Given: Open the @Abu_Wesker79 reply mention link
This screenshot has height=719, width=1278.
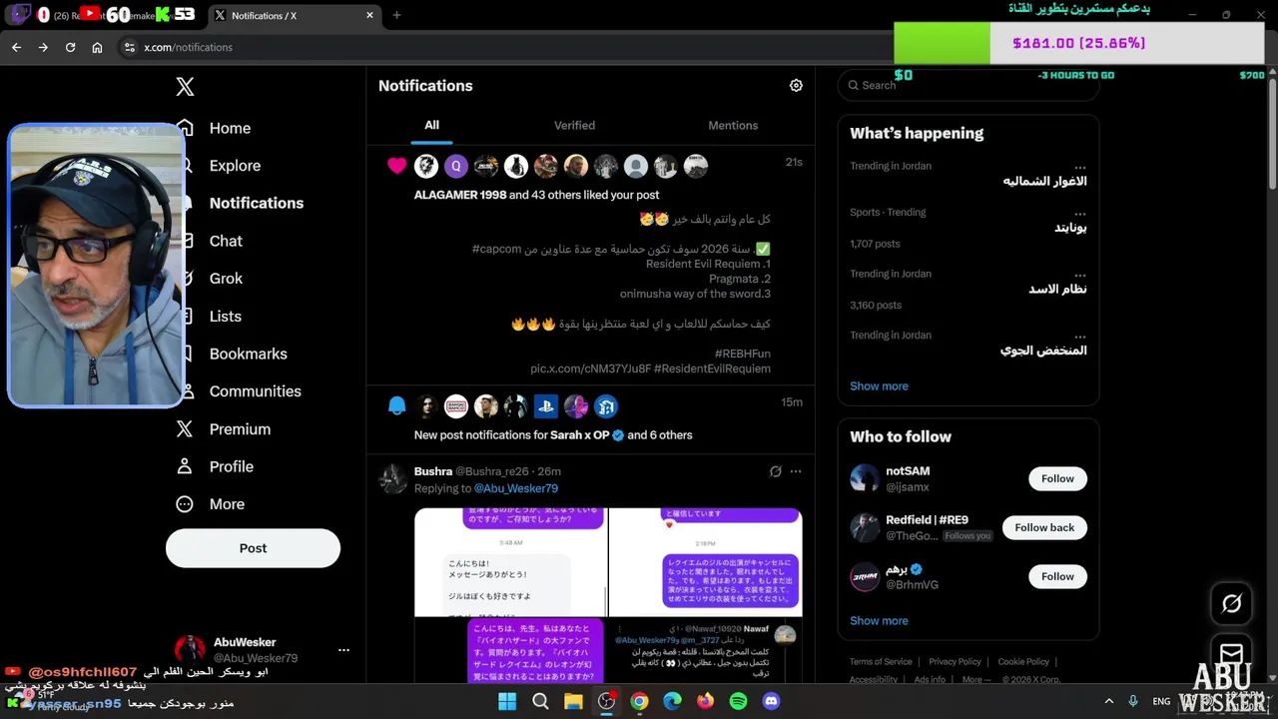Looking at the screenshot, I should pos(515,488).
